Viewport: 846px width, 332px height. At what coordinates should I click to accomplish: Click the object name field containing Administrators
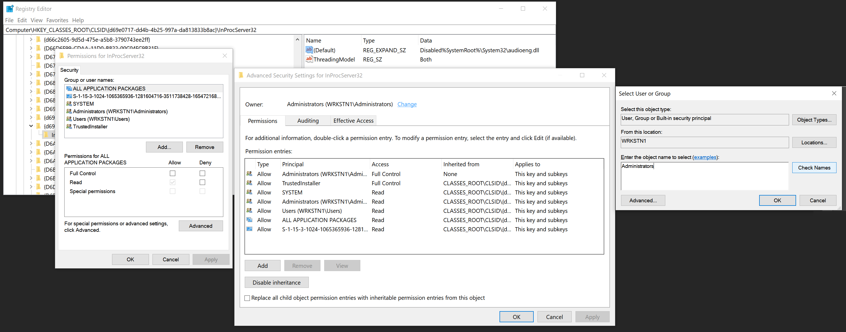coord(704,176)
